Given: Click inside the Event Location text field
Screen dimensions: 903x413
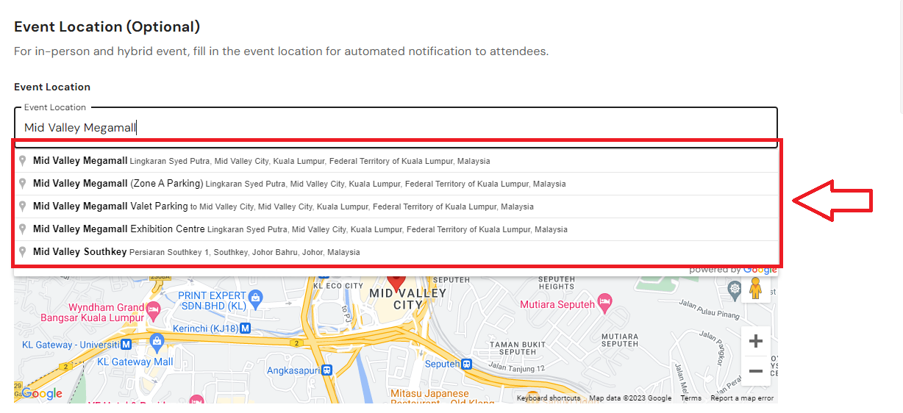Looking at the screenshot, I should pyautogui.click(x=396, y=127).
